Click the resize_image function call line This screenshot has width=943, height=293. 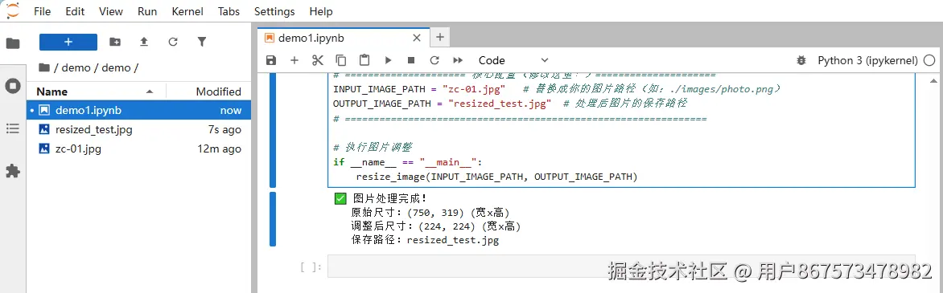(496, 177)
